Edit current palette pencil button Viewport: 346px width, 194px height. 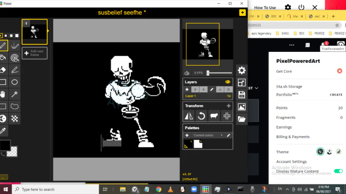[x=228, y=135]
